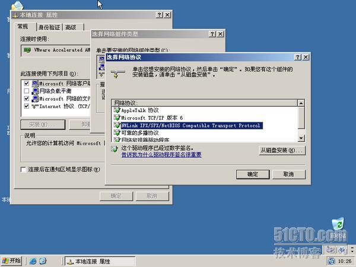Close the 选择网络协议 dialog
This screenshot has width=356, height=267.
[306, 57]
